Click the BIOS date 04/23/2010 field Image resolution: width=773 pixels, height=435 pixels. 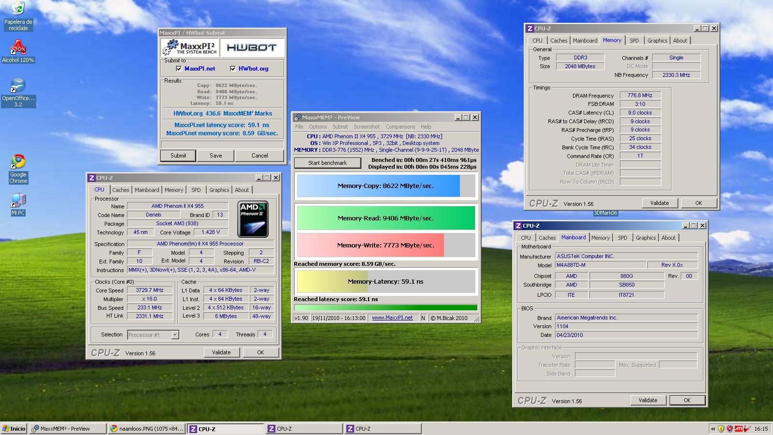(x=626, y=335)
